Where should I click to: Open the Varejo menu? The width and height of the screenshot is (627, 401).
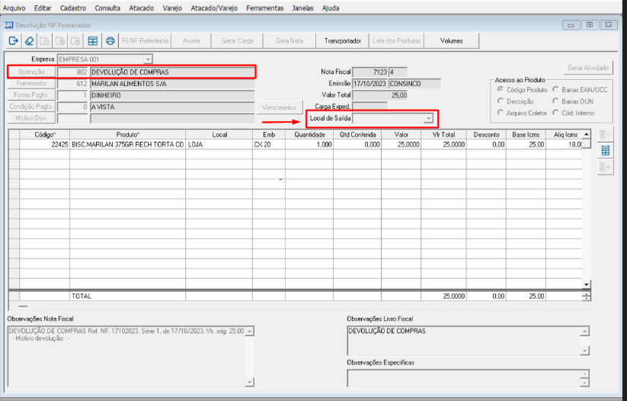tap(172, 8)
